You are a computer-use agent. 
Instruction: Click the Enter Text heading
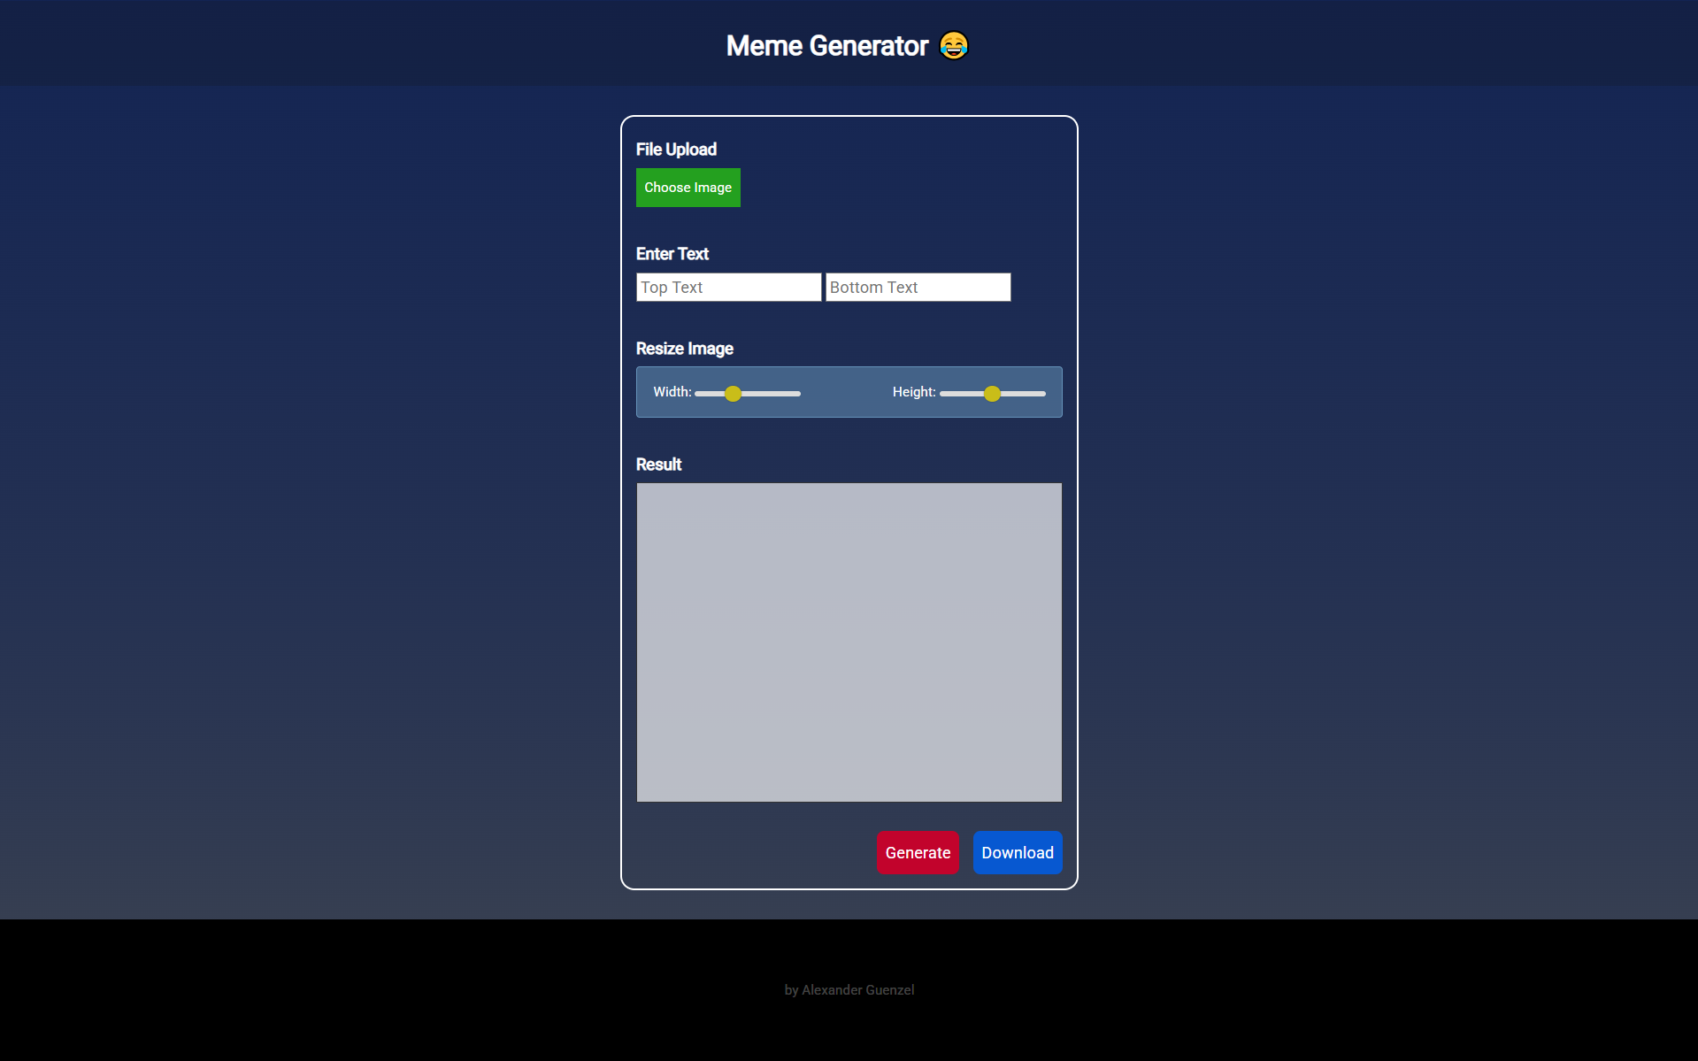(x=672, y=254)
